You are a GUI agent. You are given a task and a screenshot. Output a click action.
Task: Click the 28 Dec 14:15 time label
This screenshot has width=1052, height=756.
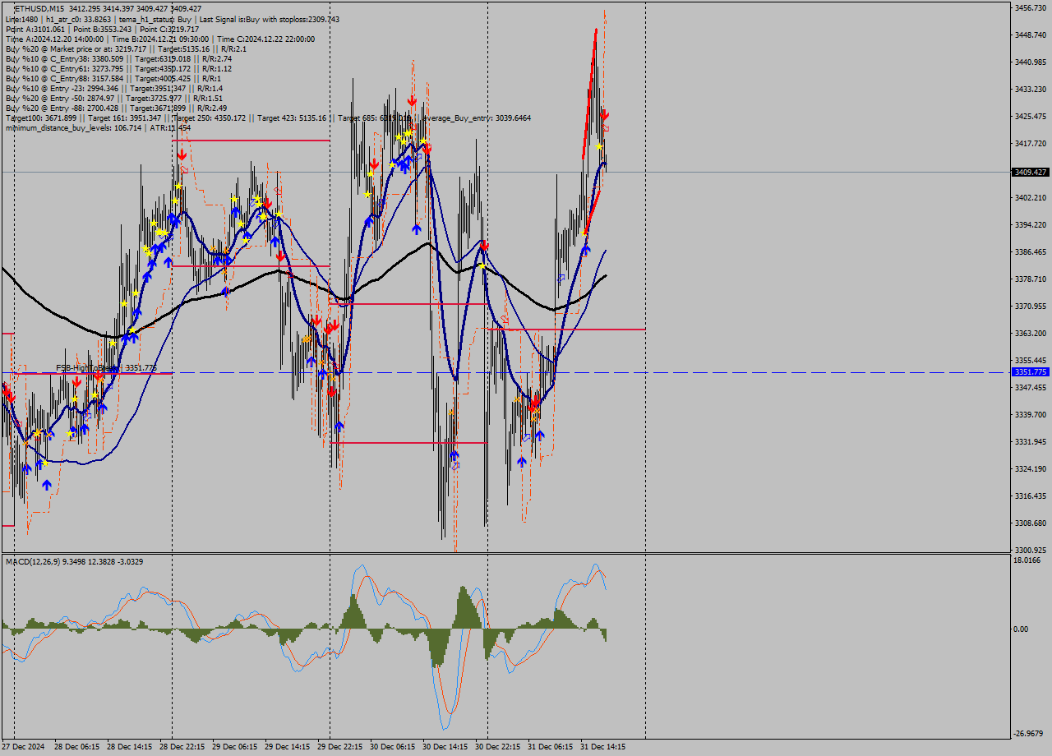tap(129, 747)
